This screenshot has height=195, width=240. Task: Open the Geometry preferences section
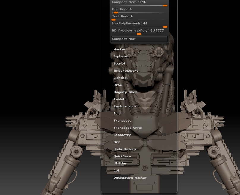[122, 135]
